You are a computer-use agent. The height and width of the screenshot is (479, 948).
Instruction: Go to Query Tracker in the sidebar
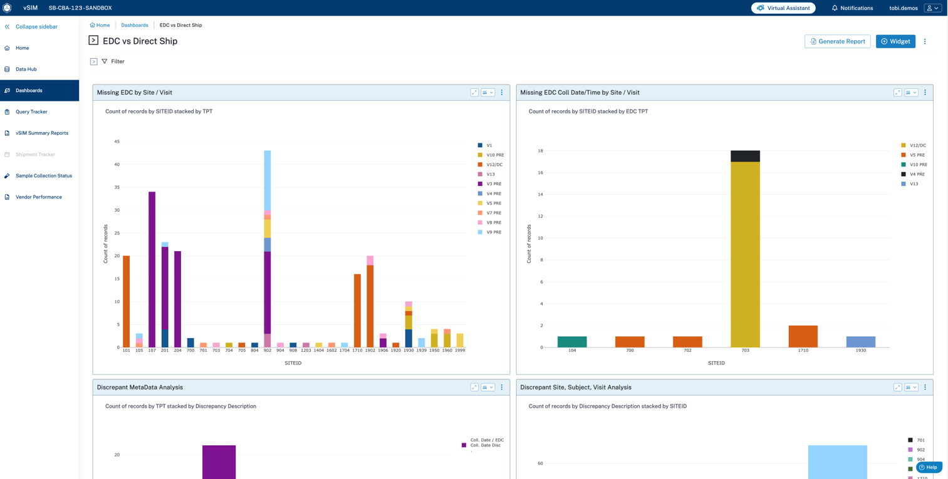[31, 111]
